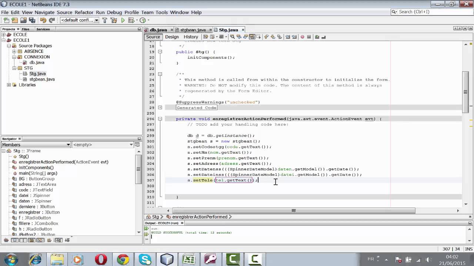Click the Previous Bookmark editor icon
The image size is (474, 266).
266,37
